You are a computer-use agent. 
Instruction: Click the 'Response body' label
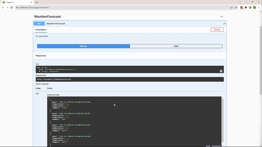pos(53,95)
